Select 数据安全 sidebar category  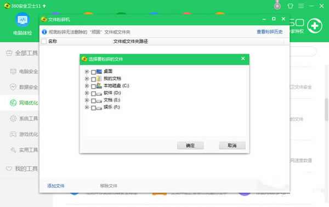(x=24, y=87)
